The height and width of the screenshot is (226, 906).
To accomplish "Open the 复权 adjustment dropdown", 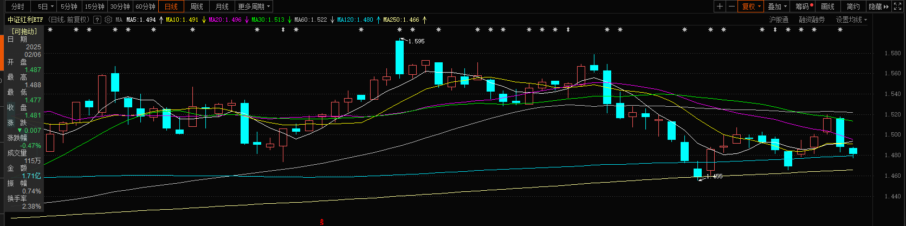I will coord(752,7).
